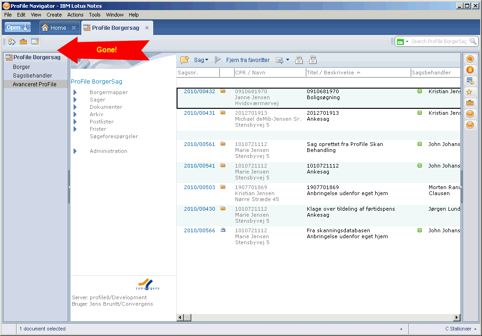Open the Window menu
This screenshot has width=482, height=336.
115,15
